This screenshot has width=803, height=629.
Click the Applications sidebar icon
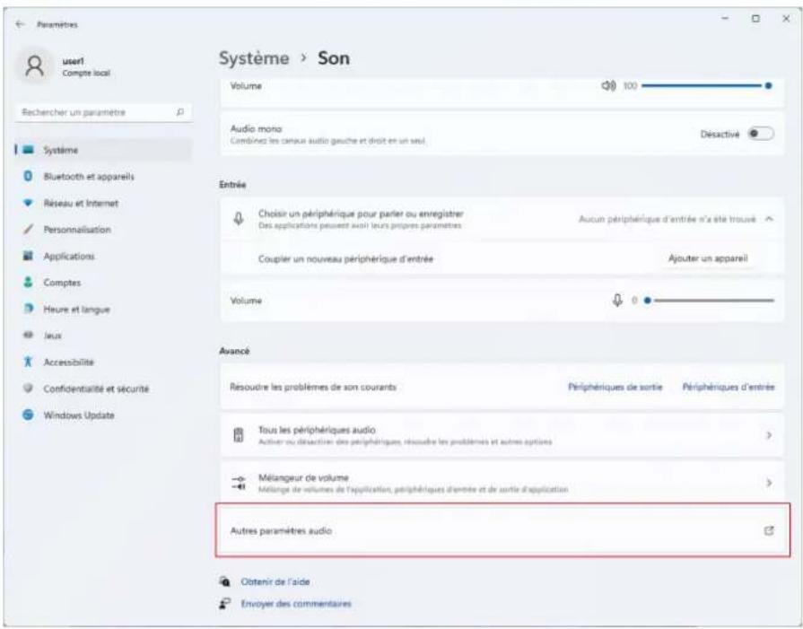[28, 256]
